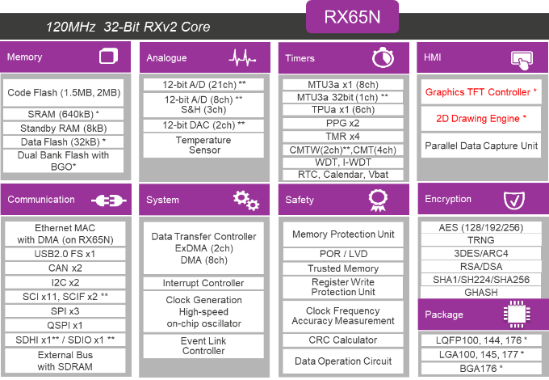Click 'Interrupt Controller' box
Image resolution: width=549 pixels, height=380 pixels.
pos(203,283)
